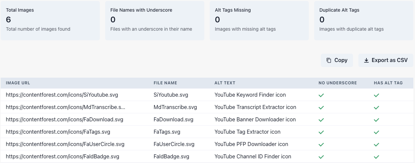Click alt text YouTube Channel ID Finder icon
415x163 pixels.
(253, 157)
